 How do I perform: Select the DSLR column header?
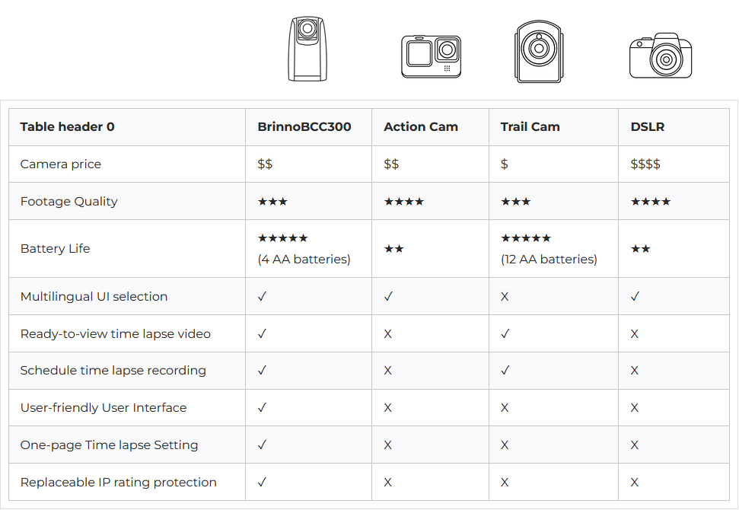(x=648, y=127)
